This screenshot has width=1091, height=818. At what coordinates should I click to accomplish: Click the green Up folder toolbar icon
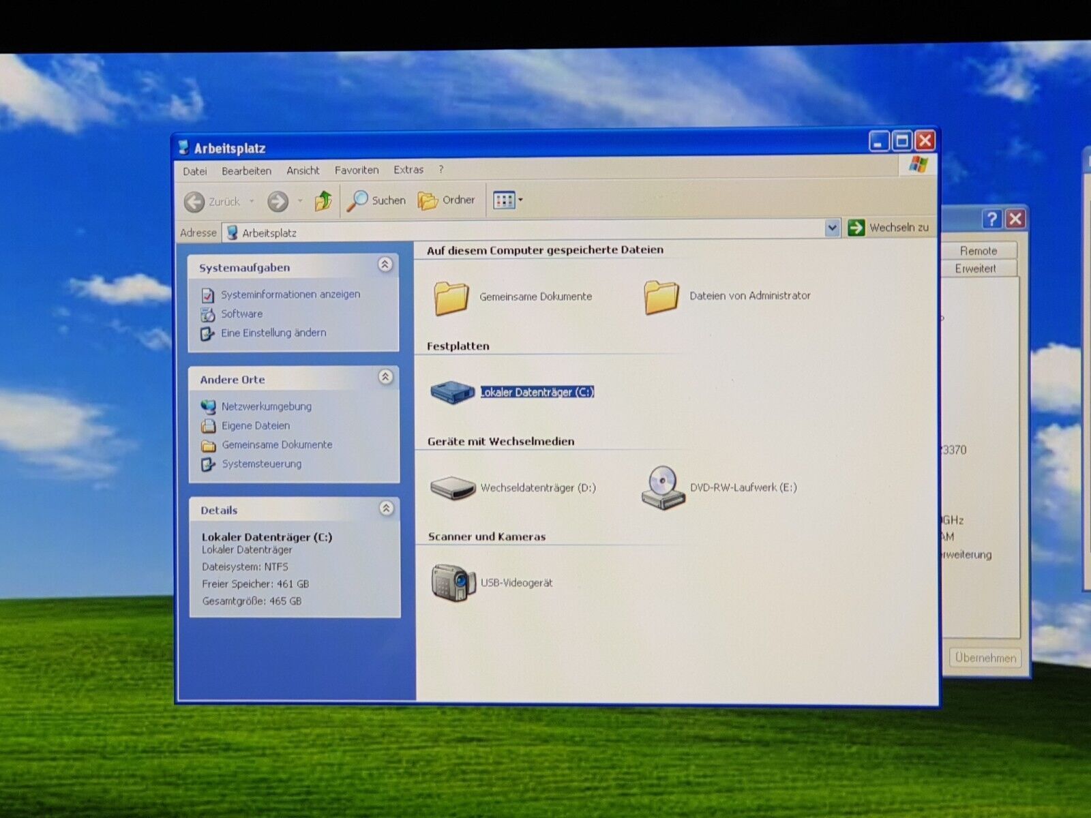click(323, 201)
